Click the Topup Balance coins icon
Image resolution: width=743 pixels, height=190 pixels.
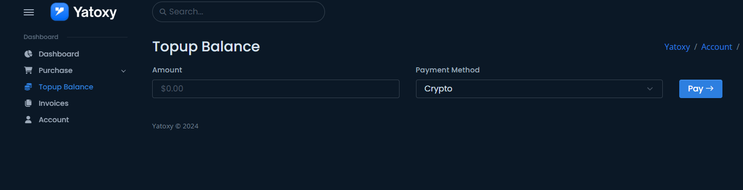point(28,87)
